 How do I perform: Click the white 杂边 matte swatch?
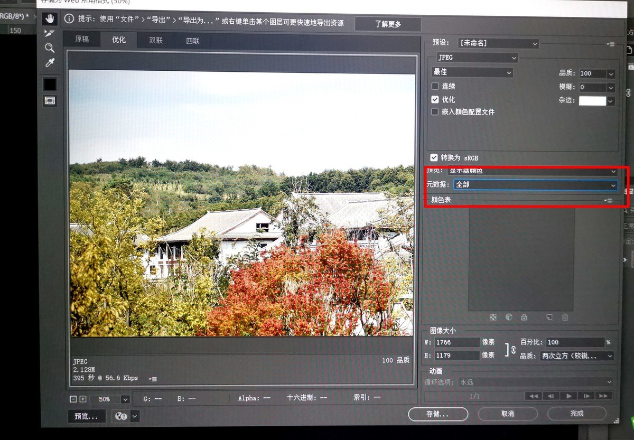coord(592,101)
